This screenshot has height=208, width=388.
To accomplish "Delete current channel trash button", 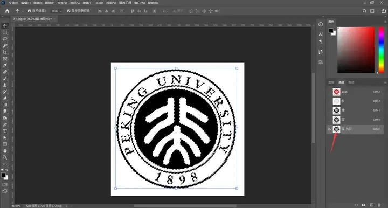I will point(379,205).
